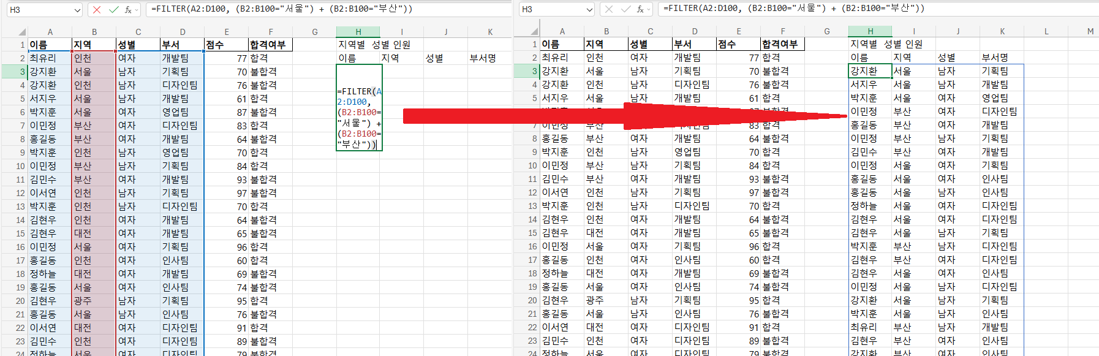This screenshot has height=356, width=1099.
Task: Select row 20 header in left sheet
Action: click(15, 301)
